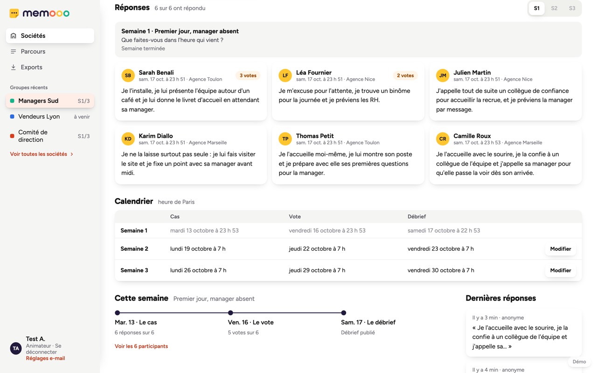Select Comité de direction group
The height and width of the screenshot is (373, 597).
pos(50,136)
